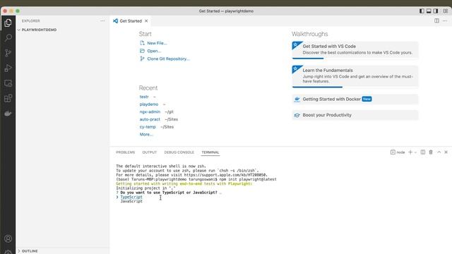The height and width of the screenshot is (254, 452).
Task: Select the Get Started editor tab
Action: pos(130,21)
